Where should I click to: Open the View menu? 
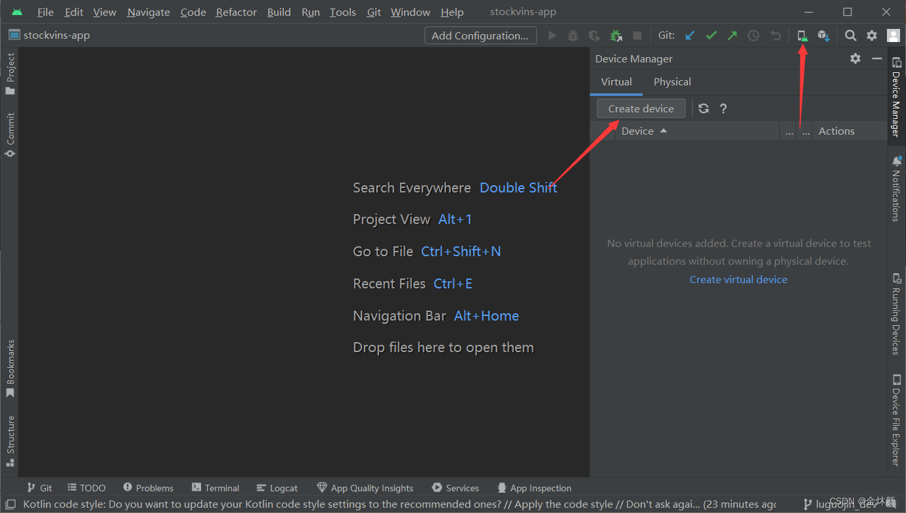pyautogui.click(x=104, y=12)
